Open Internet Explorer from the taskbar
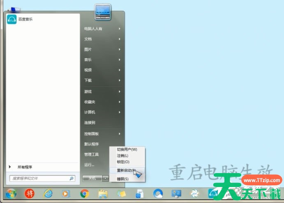Image resolution: width=284 pixels, height=203 pixels. tap(48, 193)
